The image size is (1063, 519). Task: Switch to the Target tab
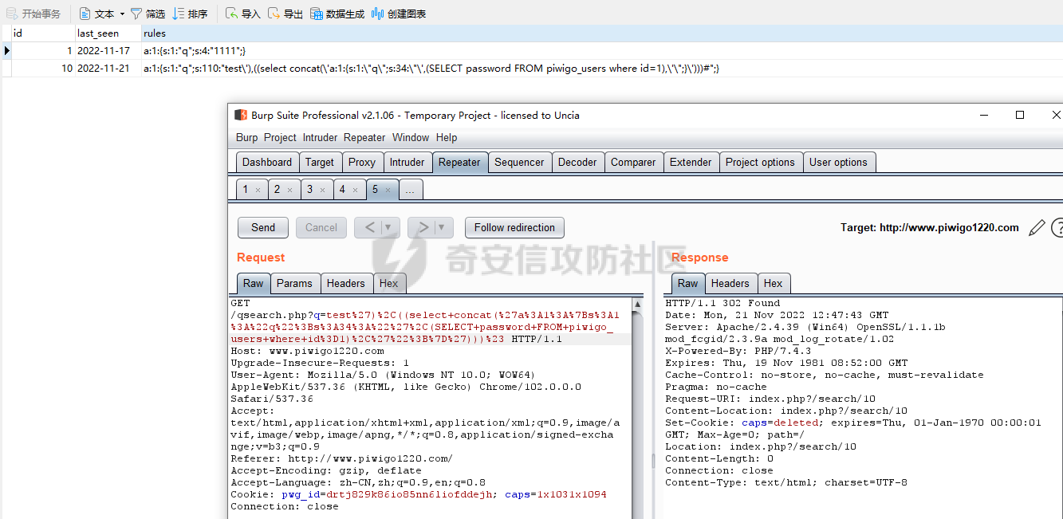(x=320, y=162)
